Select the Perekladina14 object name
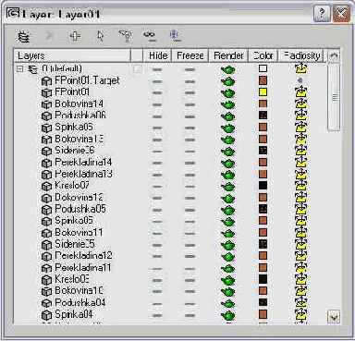The width and height of the screenshot is (355, 341). pyautogui.click(x=83, y=163)
